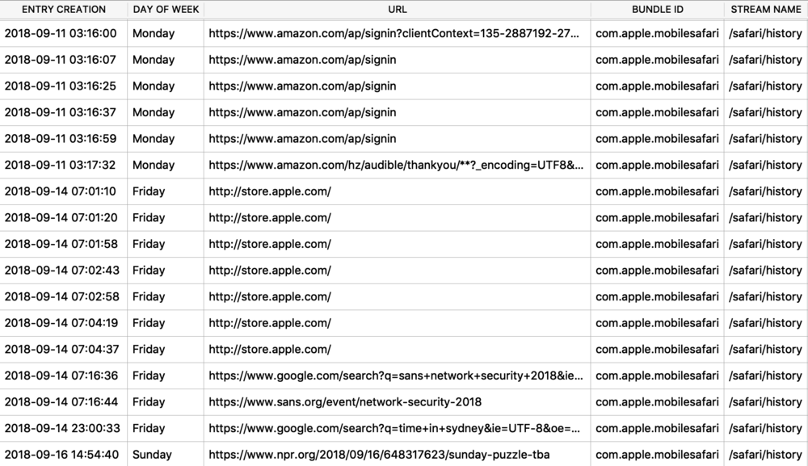
Task: Click the DAY OF WEEK column header
Action: [x=166, y=9]
